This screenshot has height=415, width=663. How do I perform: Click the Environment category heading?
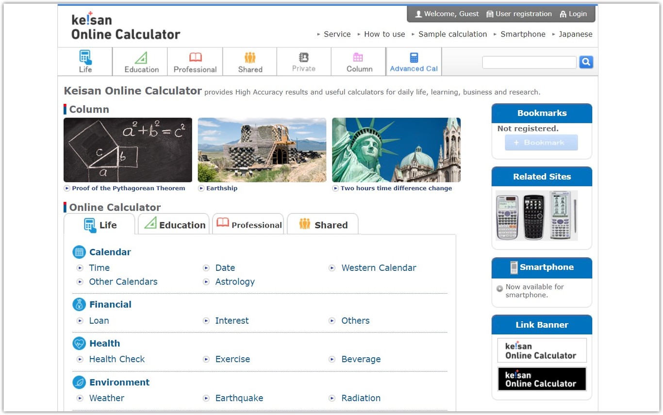[x=119, y=382]
